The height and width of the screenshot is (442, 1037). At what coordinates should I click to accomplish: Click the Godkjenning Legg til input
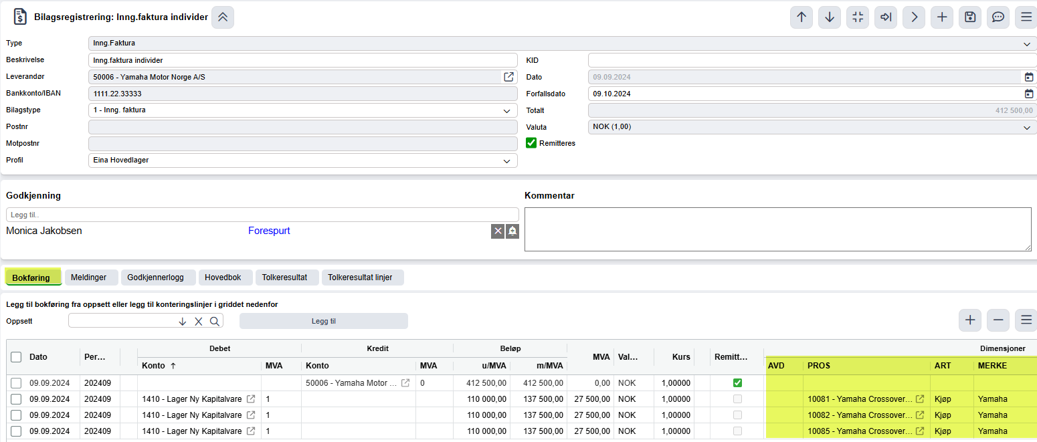[x=262, y=215]
